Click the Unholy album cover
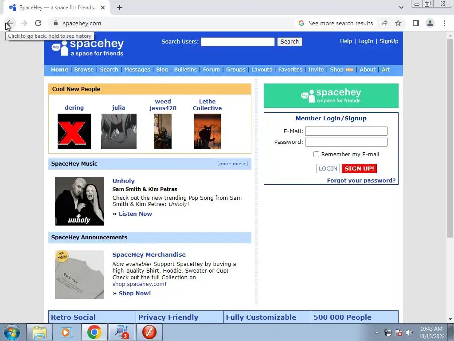 pos(79,201)
